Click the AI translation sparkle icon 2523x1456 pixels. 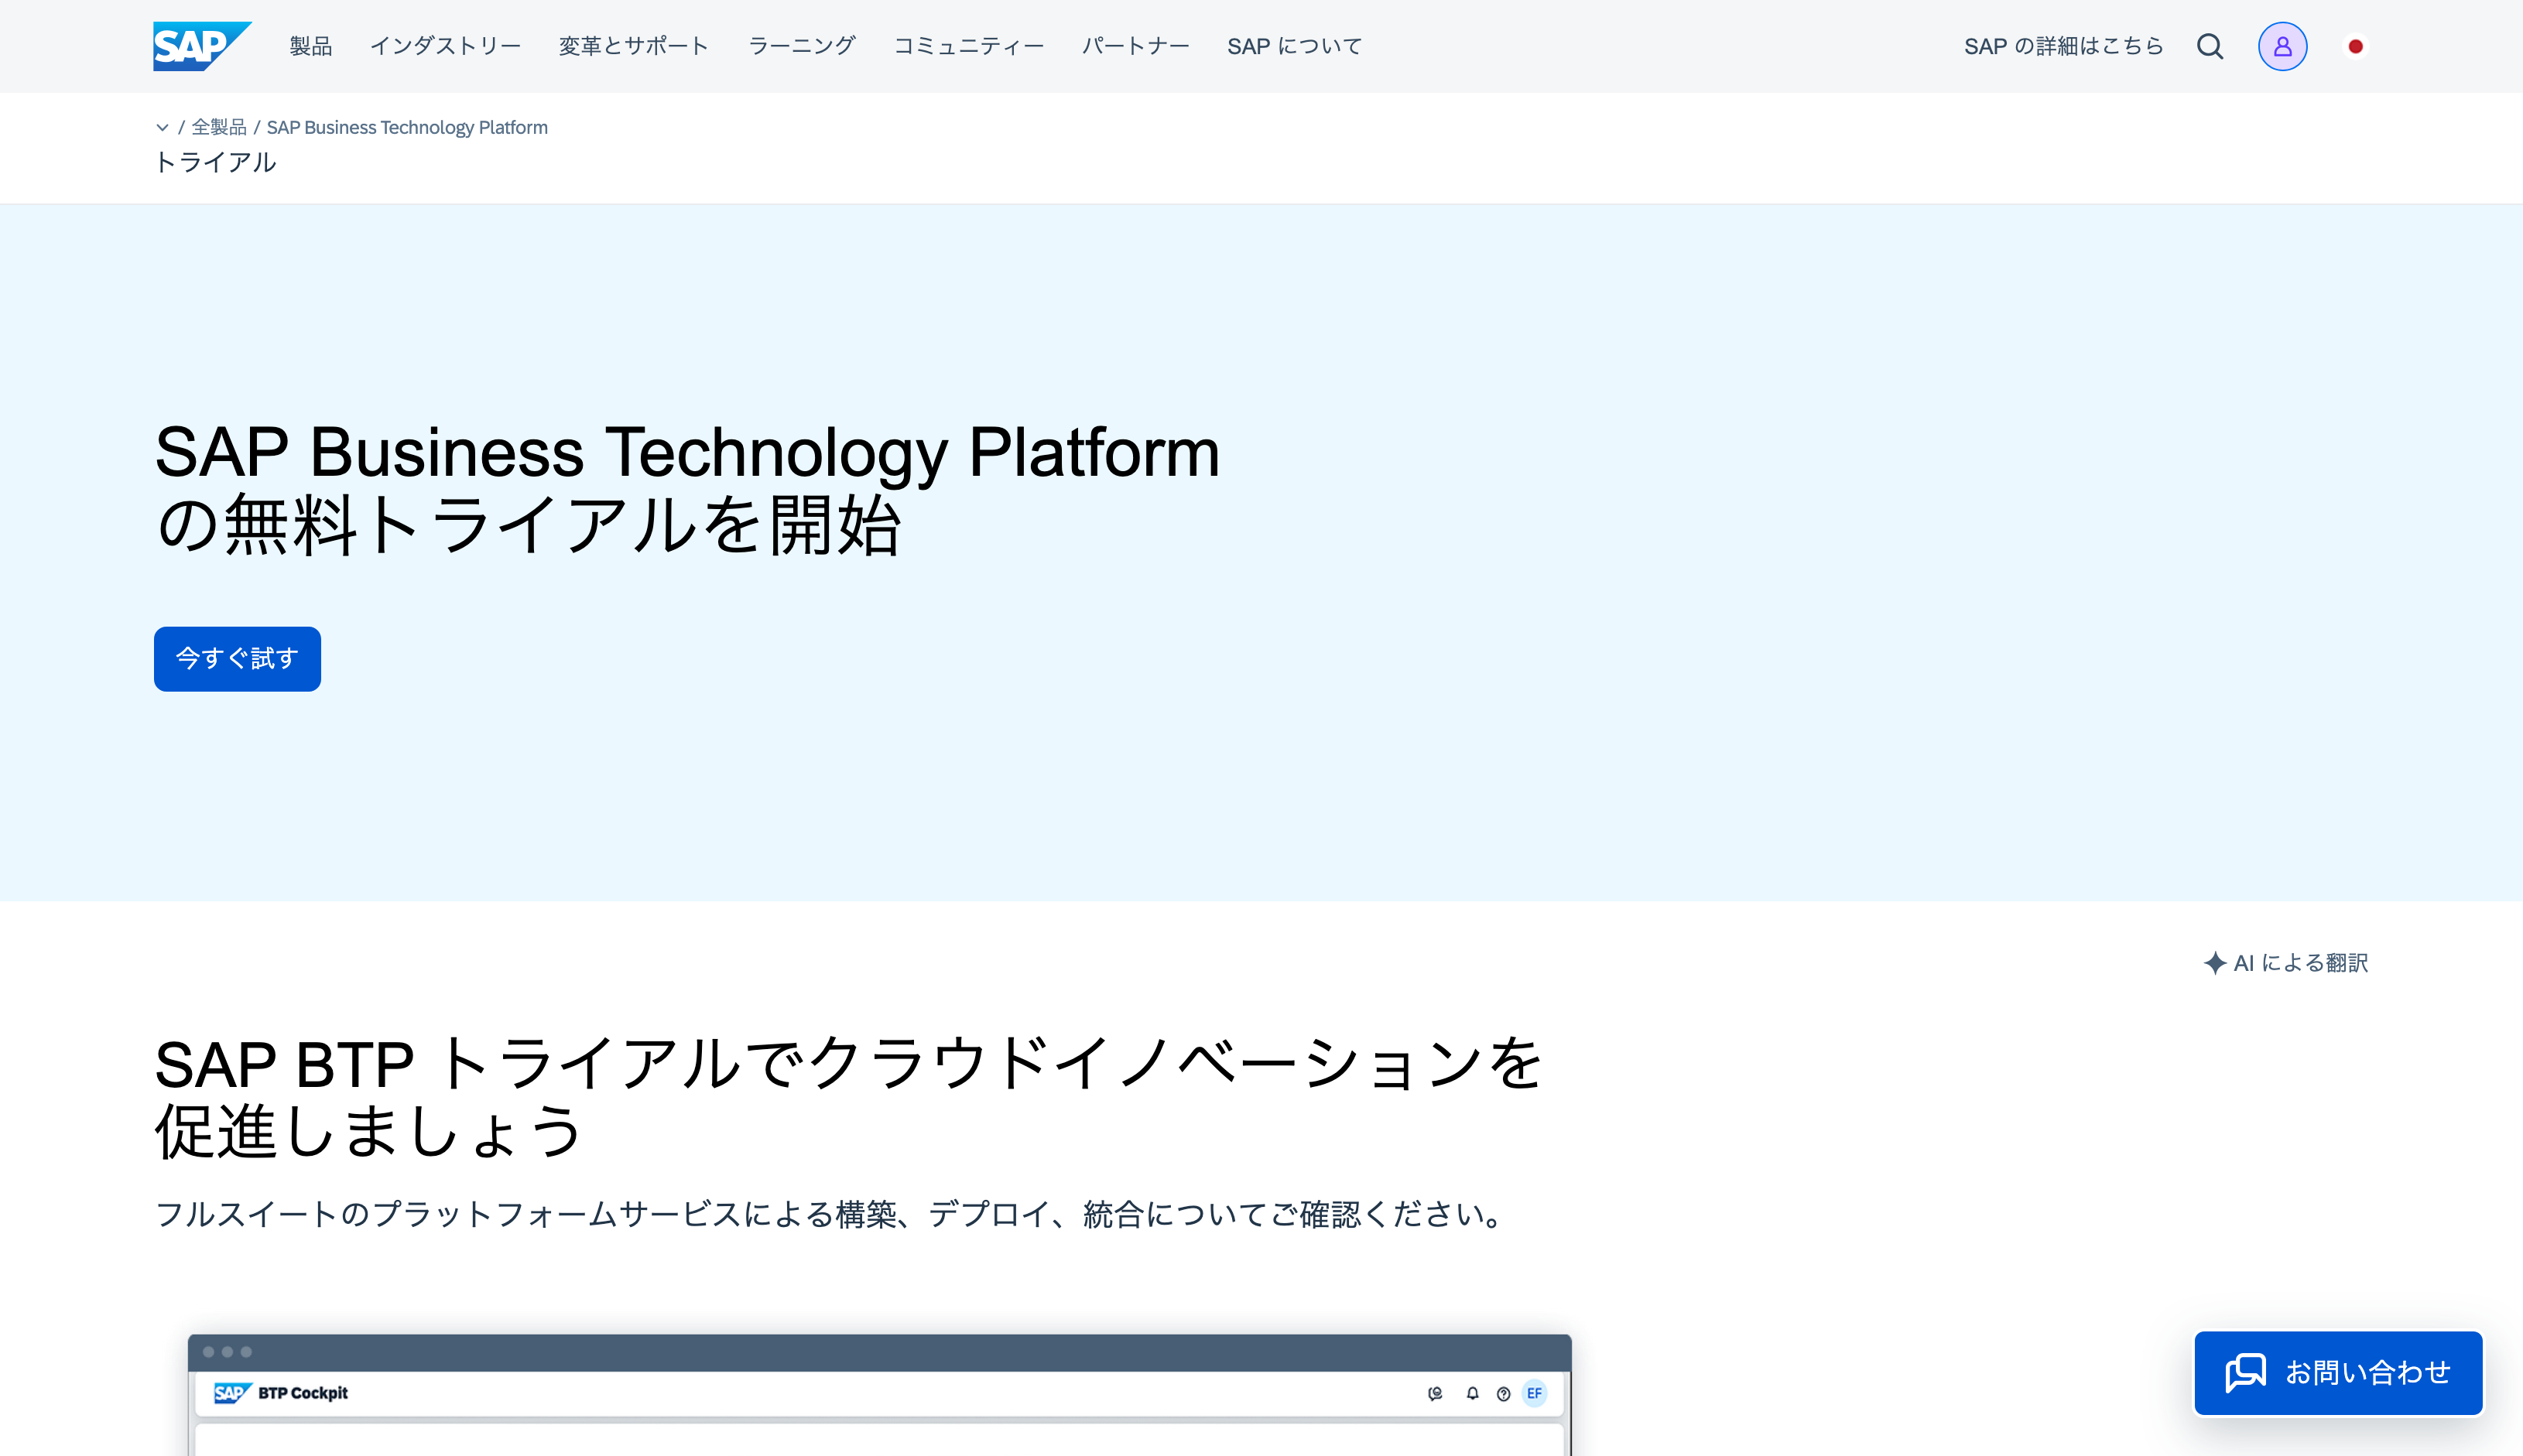pos(2214,963)
